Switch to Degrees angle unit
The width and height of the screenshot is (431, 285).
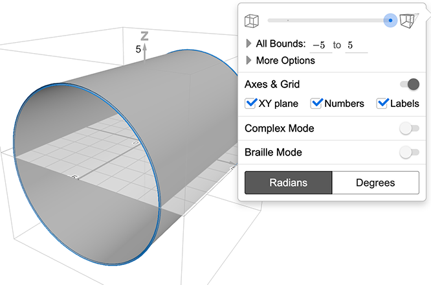tap(375, 183)
